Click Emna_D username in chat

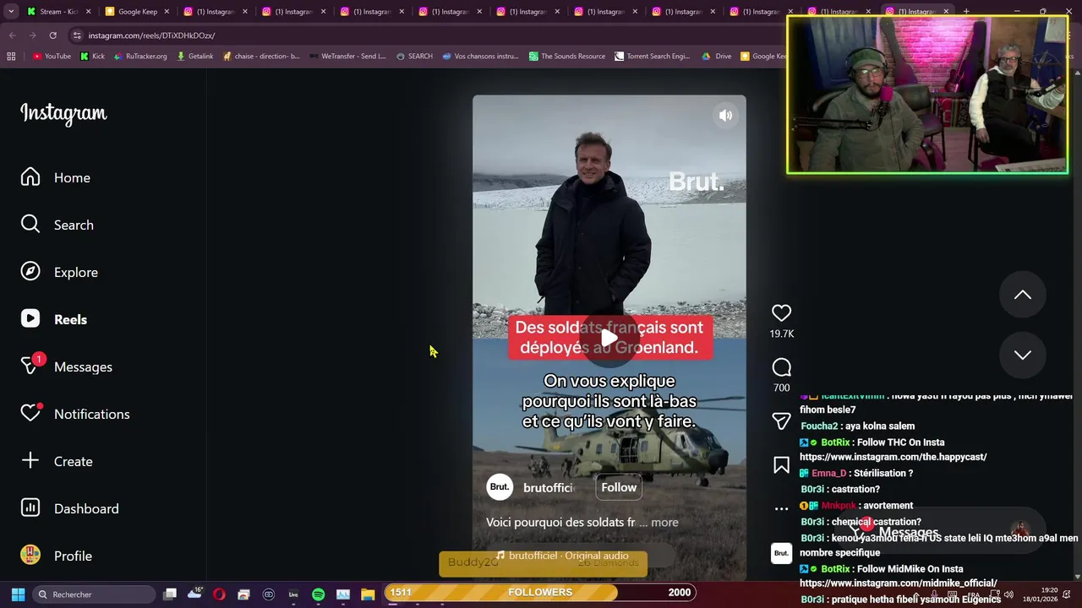tap(828, 474)
